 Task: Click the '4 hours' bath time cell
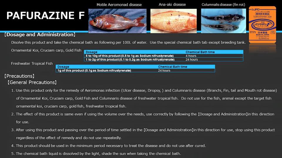point(191,56)
